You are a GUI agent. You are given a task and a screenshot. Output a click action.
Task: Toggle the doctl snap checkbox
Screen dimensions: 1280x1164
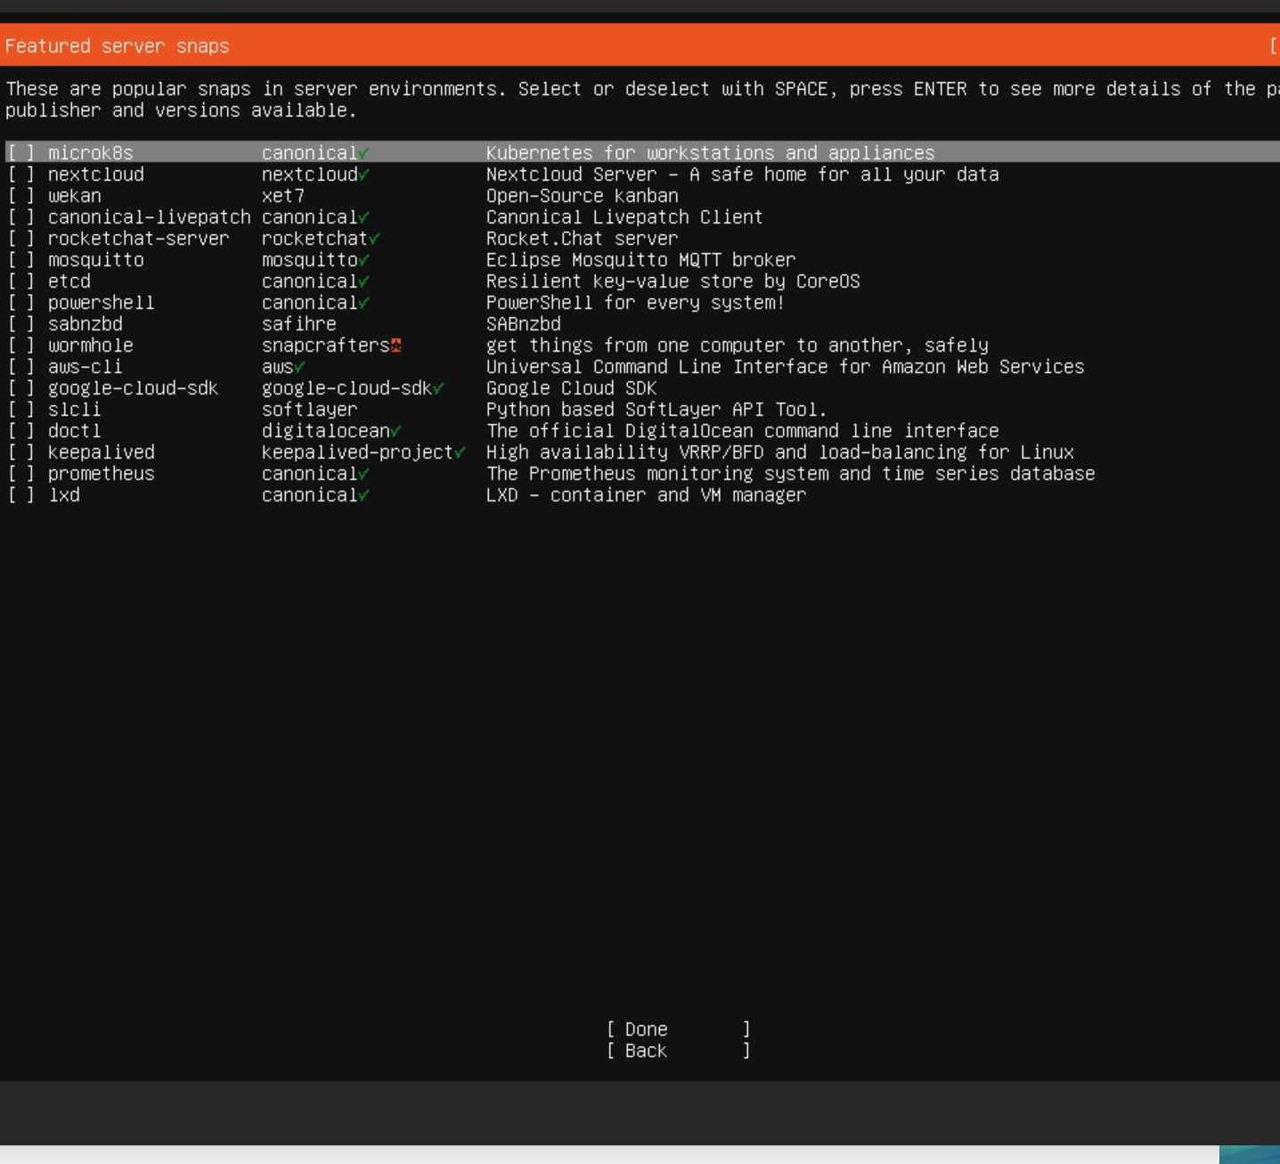[20, 431]
